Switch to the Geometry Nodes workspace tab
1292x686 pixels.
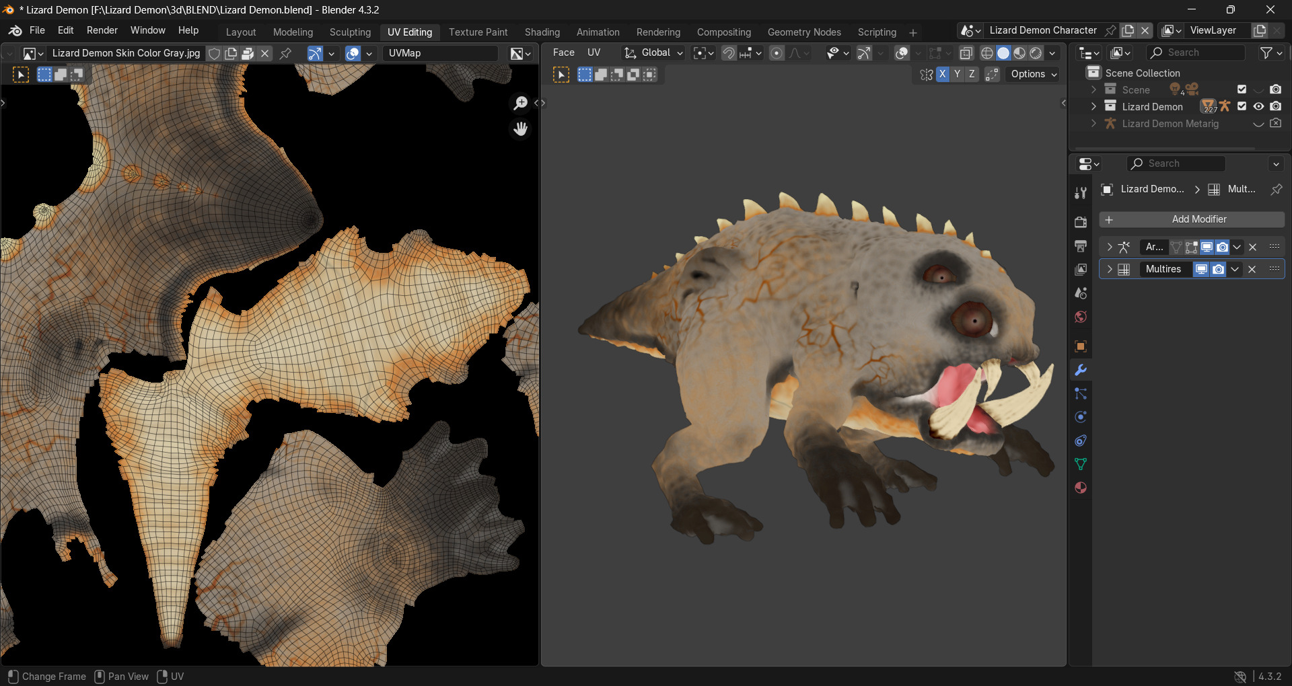click(x=804, y=32)
